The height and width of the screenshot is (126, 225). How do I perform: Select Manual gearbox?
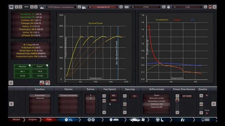tap(40, 98)
